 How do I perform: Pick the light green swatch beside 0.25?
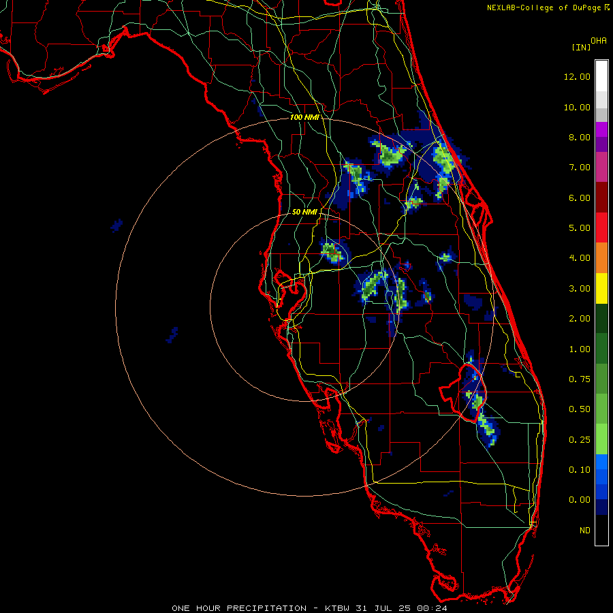(x=601, y=439)
